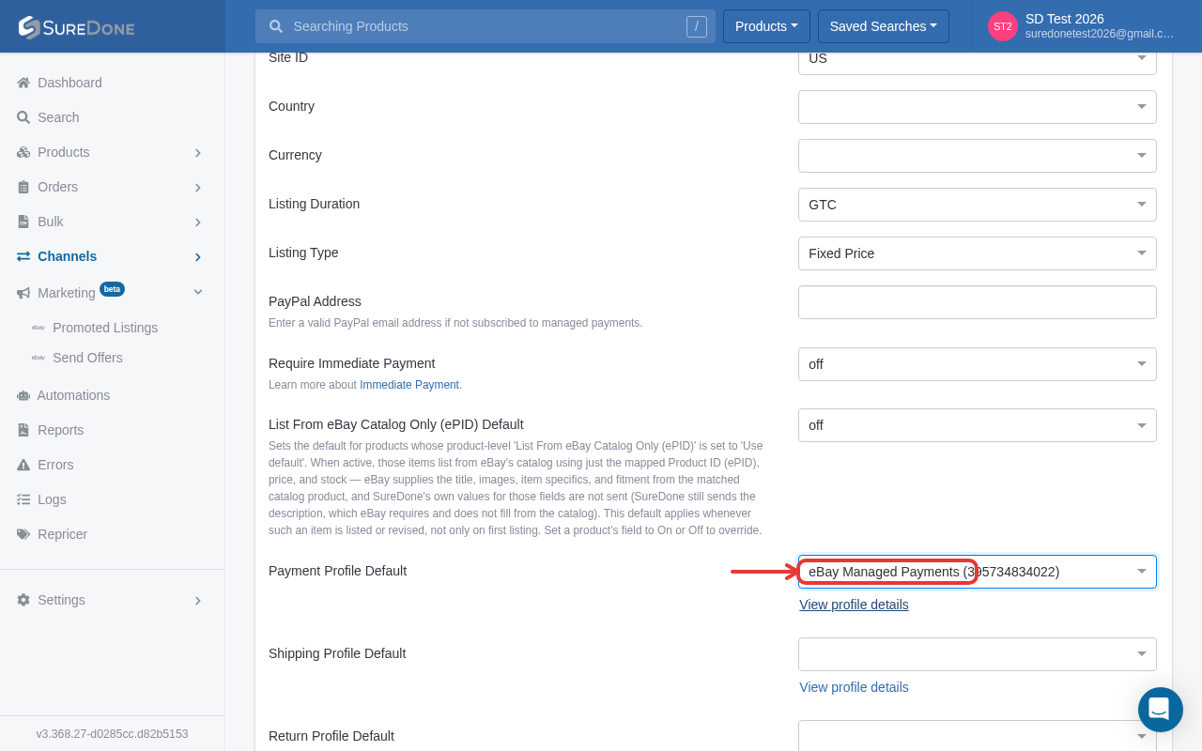Click the Reports document icon
This screenshot has height=751, width=1202.
pyautogui.click(x=23, y=430)
